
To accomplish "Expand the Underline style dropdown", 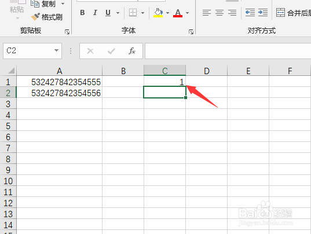I will coord(118,13).
